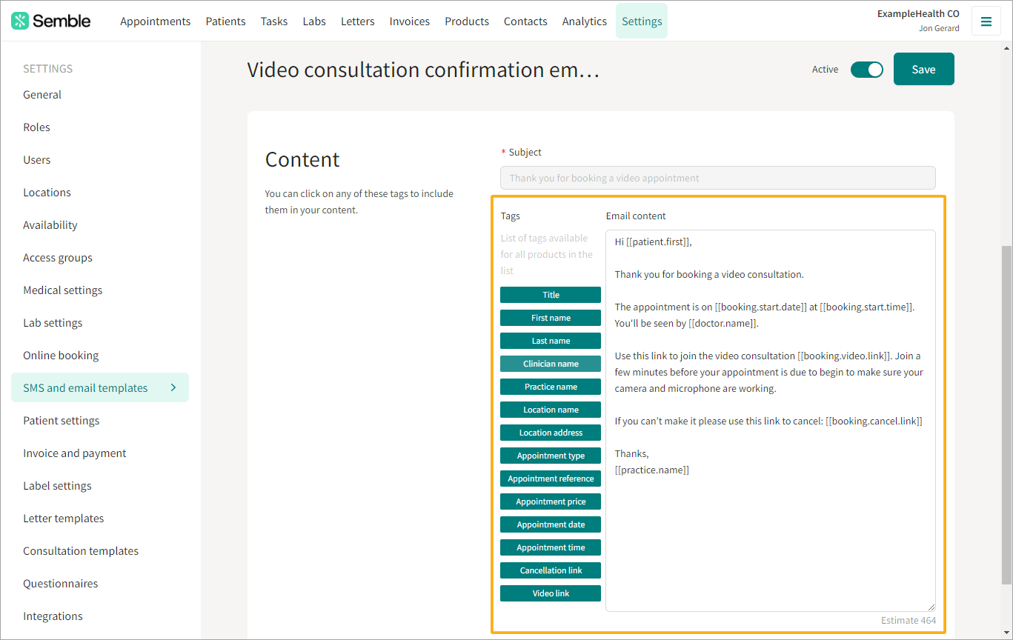Click inside the Email content textarea
The width and height of the screenshot is (1013, 640).
[x=770, y=421]
